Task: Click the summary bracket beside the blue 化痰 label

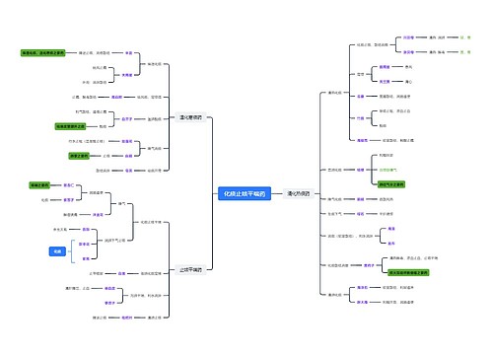Action: click(x=73, y=251)
